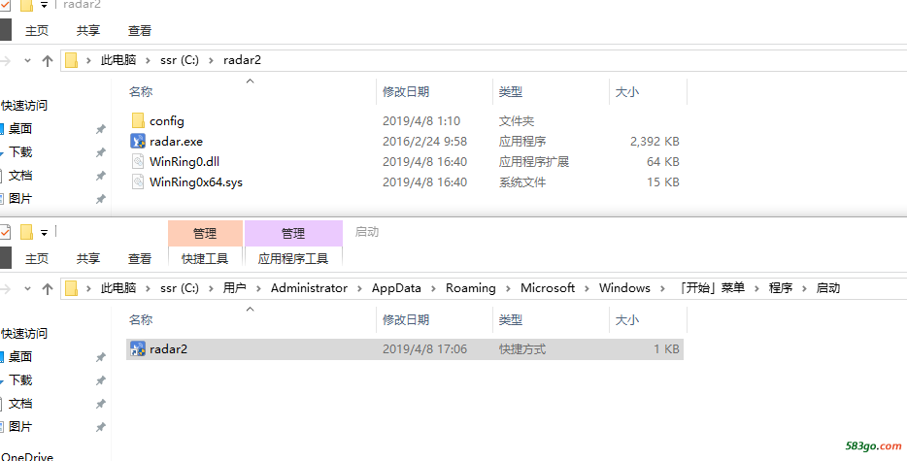Click the pin icon next to 桌面 in bottom window
The height and width of the screenshot is (461, 907).
[x=101, y=357]
